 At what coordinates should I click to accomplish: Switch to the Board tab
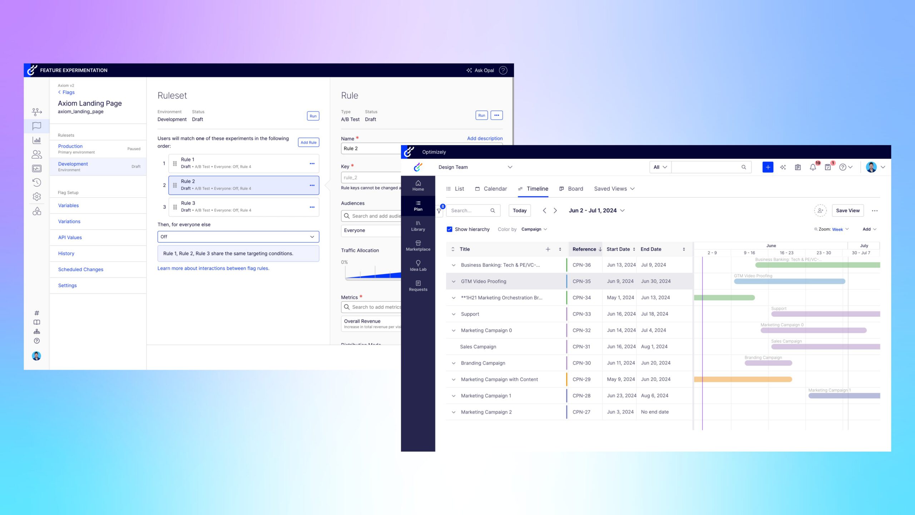click(x=571, y=189)
